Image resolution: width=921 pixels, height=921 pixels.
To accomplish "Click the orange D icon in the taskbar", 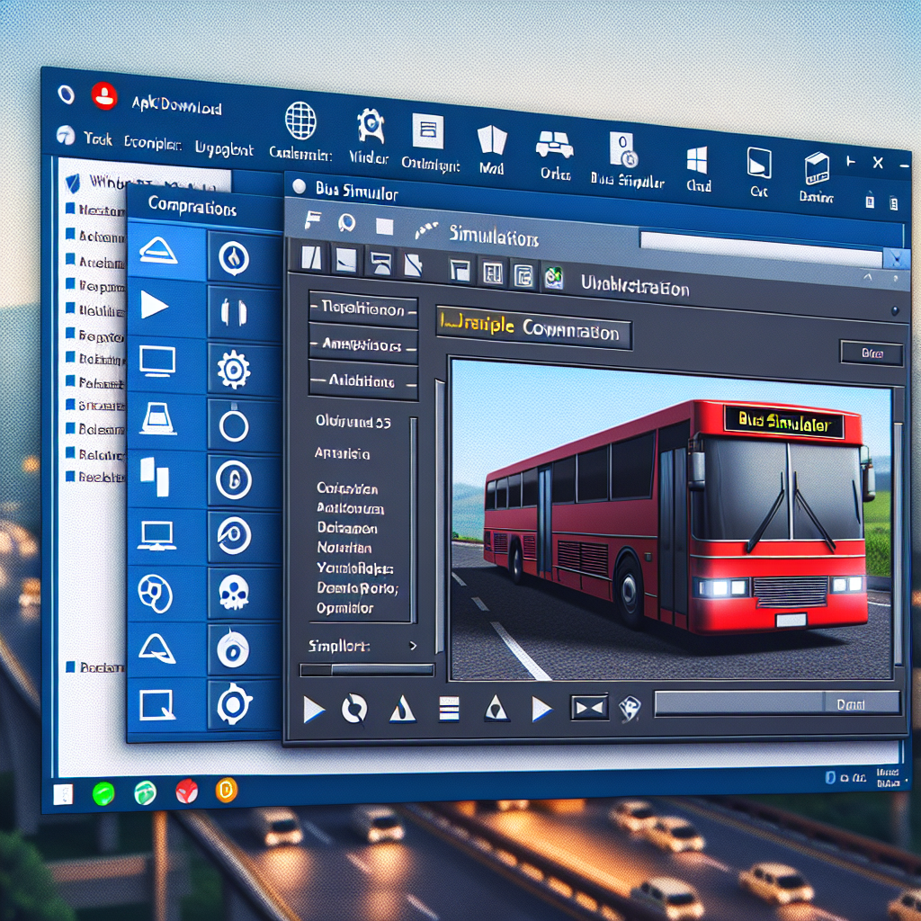I will 226,790.
